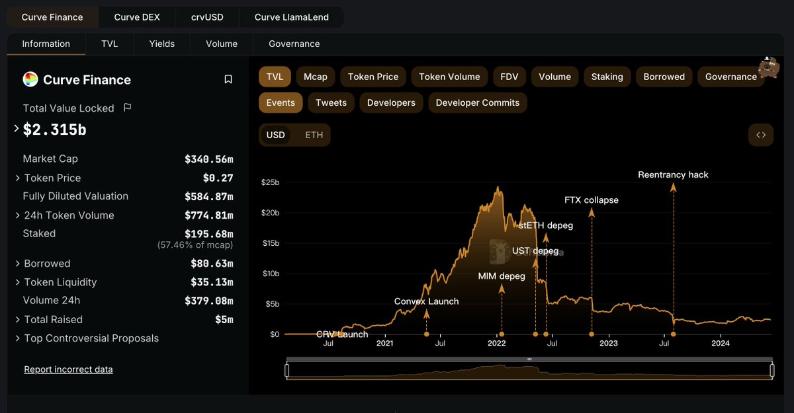
Task: Select the Curve Finance top tab
Action: point(52,17)
